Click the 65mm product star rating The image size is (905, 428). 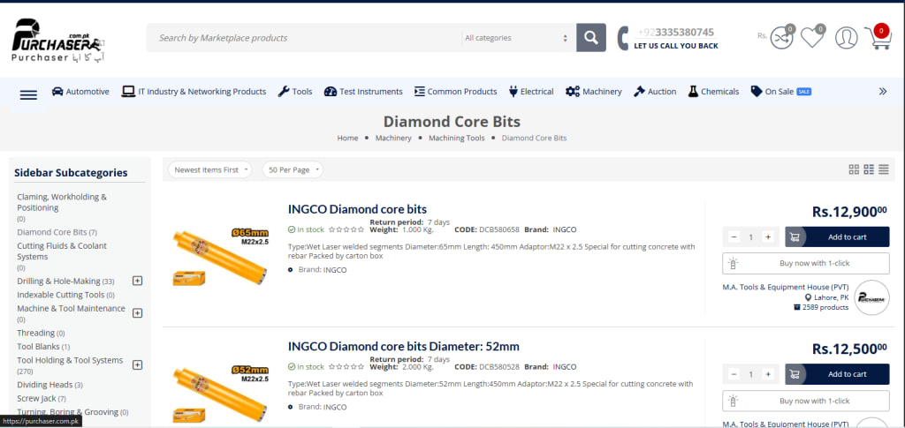point(346,229)
